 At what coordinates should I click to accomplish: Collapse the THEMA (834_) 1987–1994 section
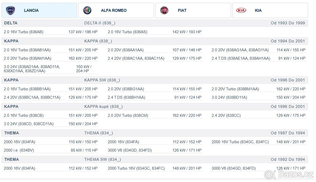(x=154, y=133)
